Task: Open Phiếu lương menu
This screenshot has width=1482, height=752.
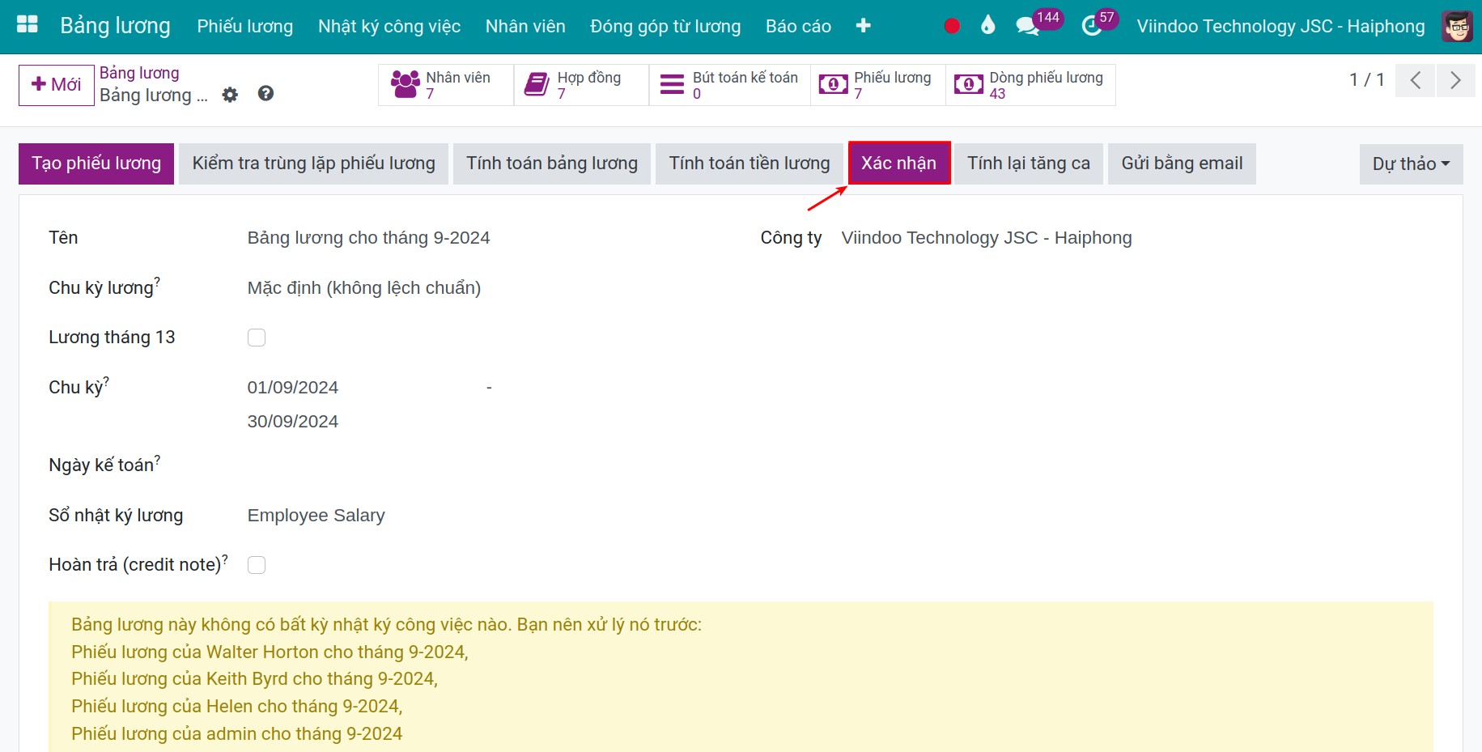Action: (245, 26)
